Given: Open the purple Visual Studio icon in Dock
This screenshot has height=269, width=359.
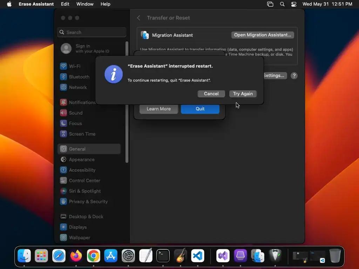Looking at the screenshot, I should point(223,256).
